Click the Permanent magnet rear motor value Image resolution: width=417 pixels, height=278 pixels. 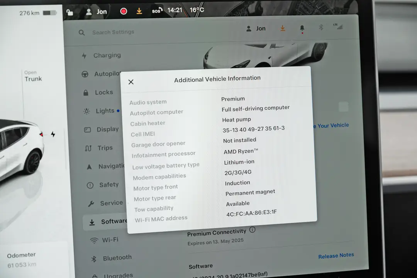coord(250,193)
